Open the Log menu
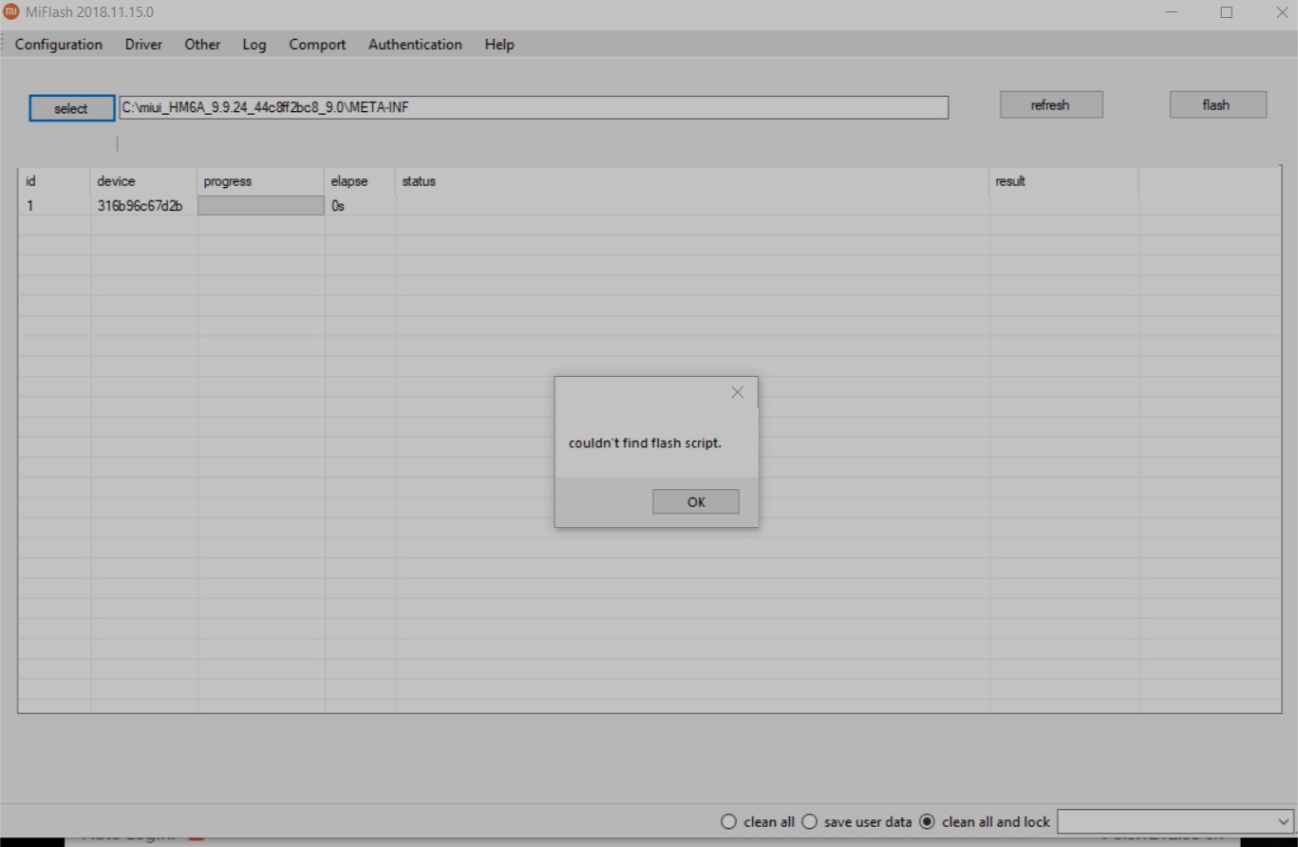This screenshot has width=1298, height=847. (x=254, y=45)
